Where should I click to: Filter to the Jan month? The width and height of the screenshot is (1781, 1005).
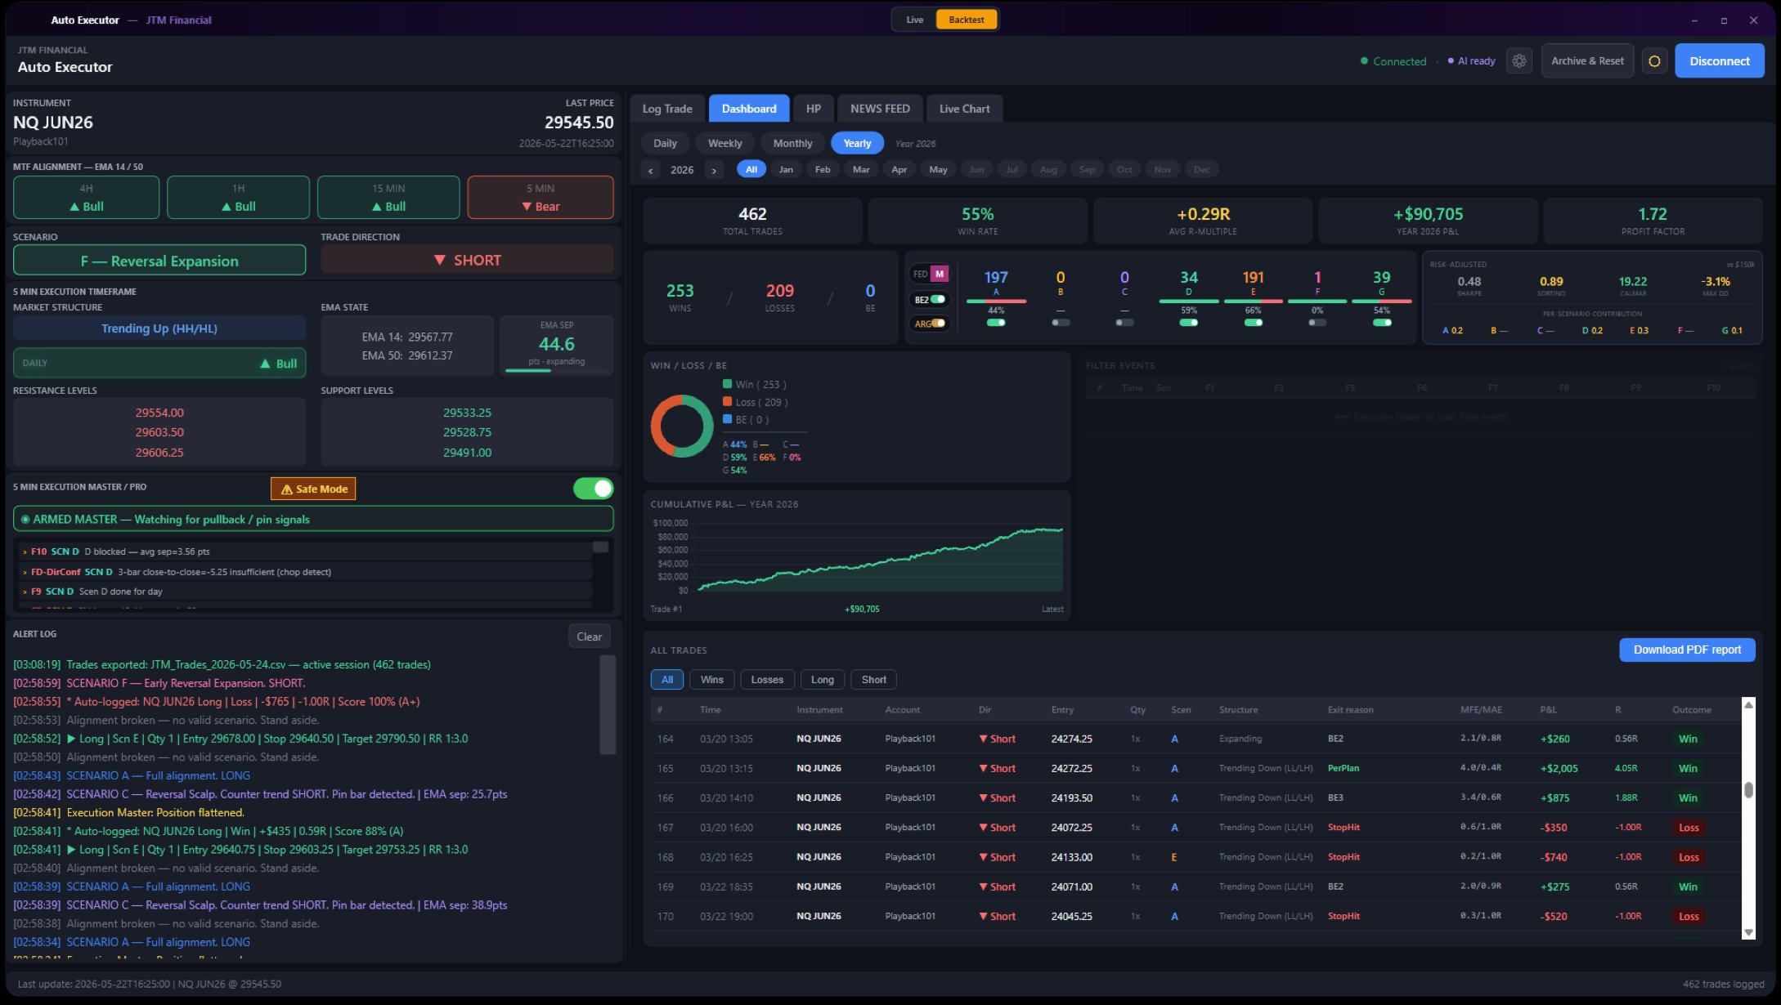pos(786,169)
